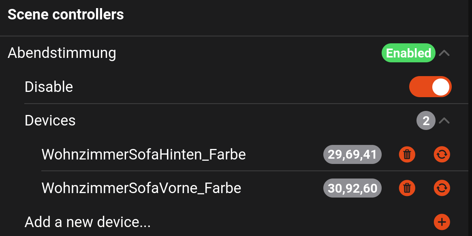This screenshot has width=472, height=236.
Task: Click the 'Add a new device...' text
Action: (x=88, y=222)
